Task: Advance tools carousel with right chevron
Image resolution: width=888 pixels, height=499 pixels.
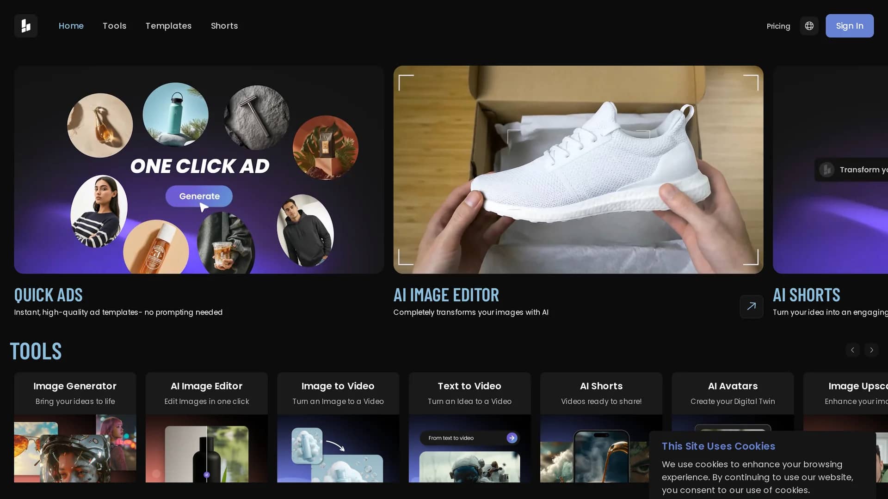Action: tap(871, 350)
